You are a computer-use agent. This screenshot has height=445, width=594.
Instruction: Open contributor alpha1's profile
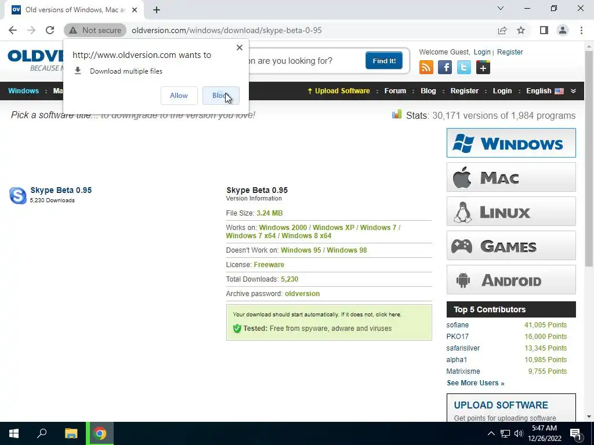coord(457,360)
